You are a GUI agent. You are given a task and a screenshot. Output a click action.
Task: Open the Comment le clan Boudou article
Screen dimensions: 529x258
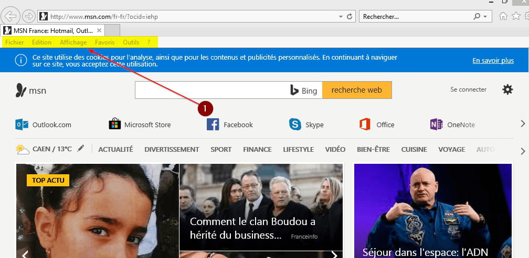click(x=261, y=207)
